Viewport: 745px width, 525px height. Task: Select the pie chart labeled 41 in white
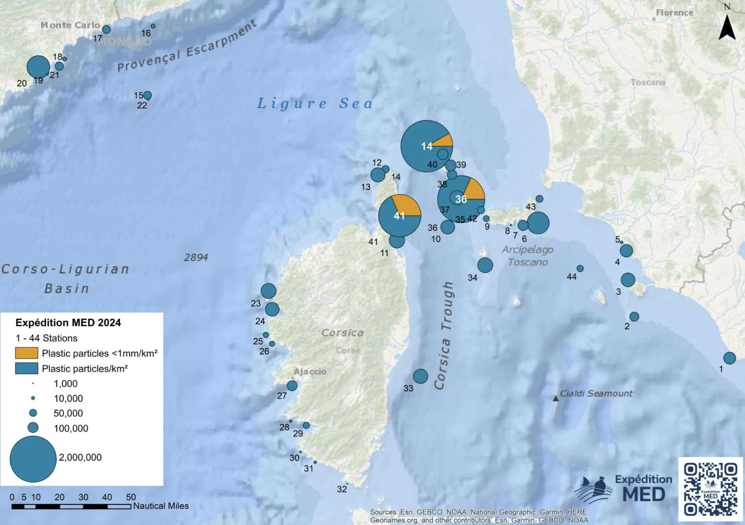399,216
